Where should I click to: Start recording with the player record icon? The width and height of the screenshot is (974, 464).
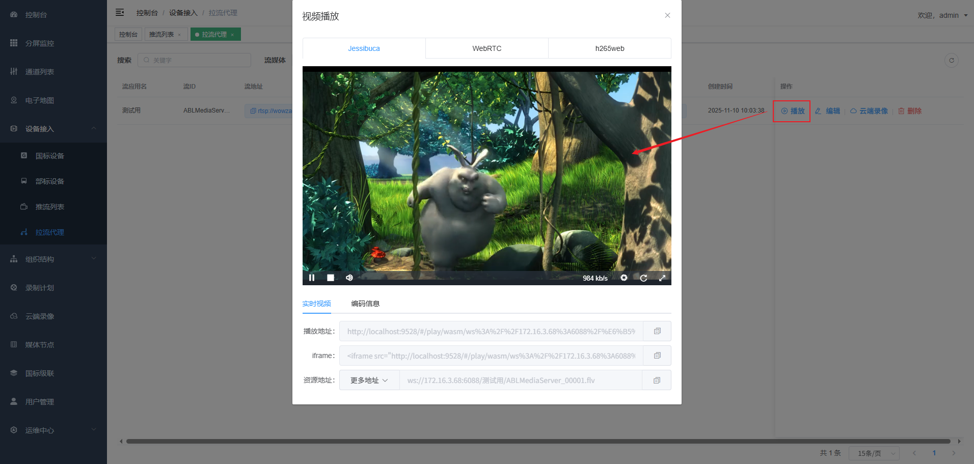click(x=624, y=278)
